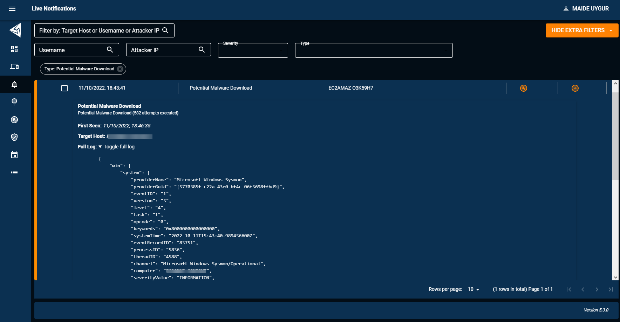This screenshot has width=620, height=322.
Task: Open the Type dropdown
Action: tap(374, 50)
